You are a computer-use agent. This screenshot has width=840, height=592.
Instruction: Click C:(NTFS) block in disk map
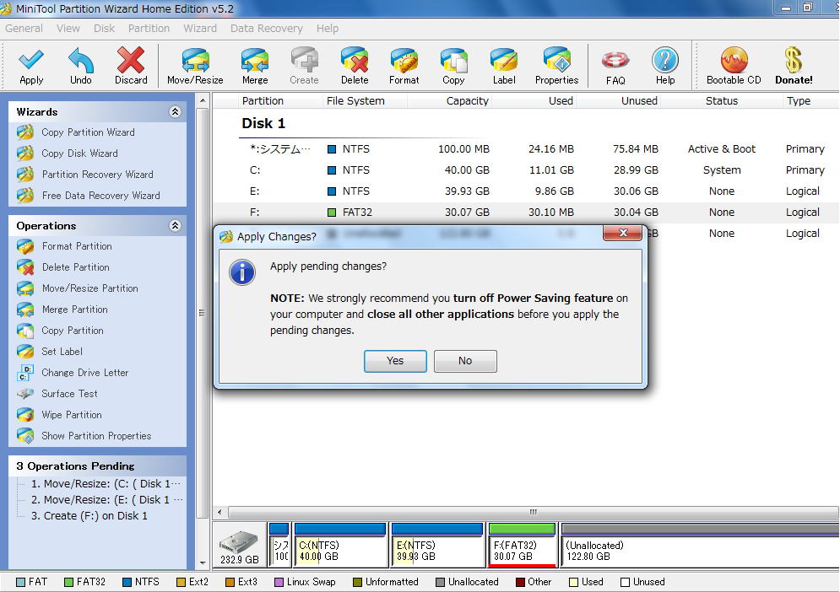click(340, 545)
